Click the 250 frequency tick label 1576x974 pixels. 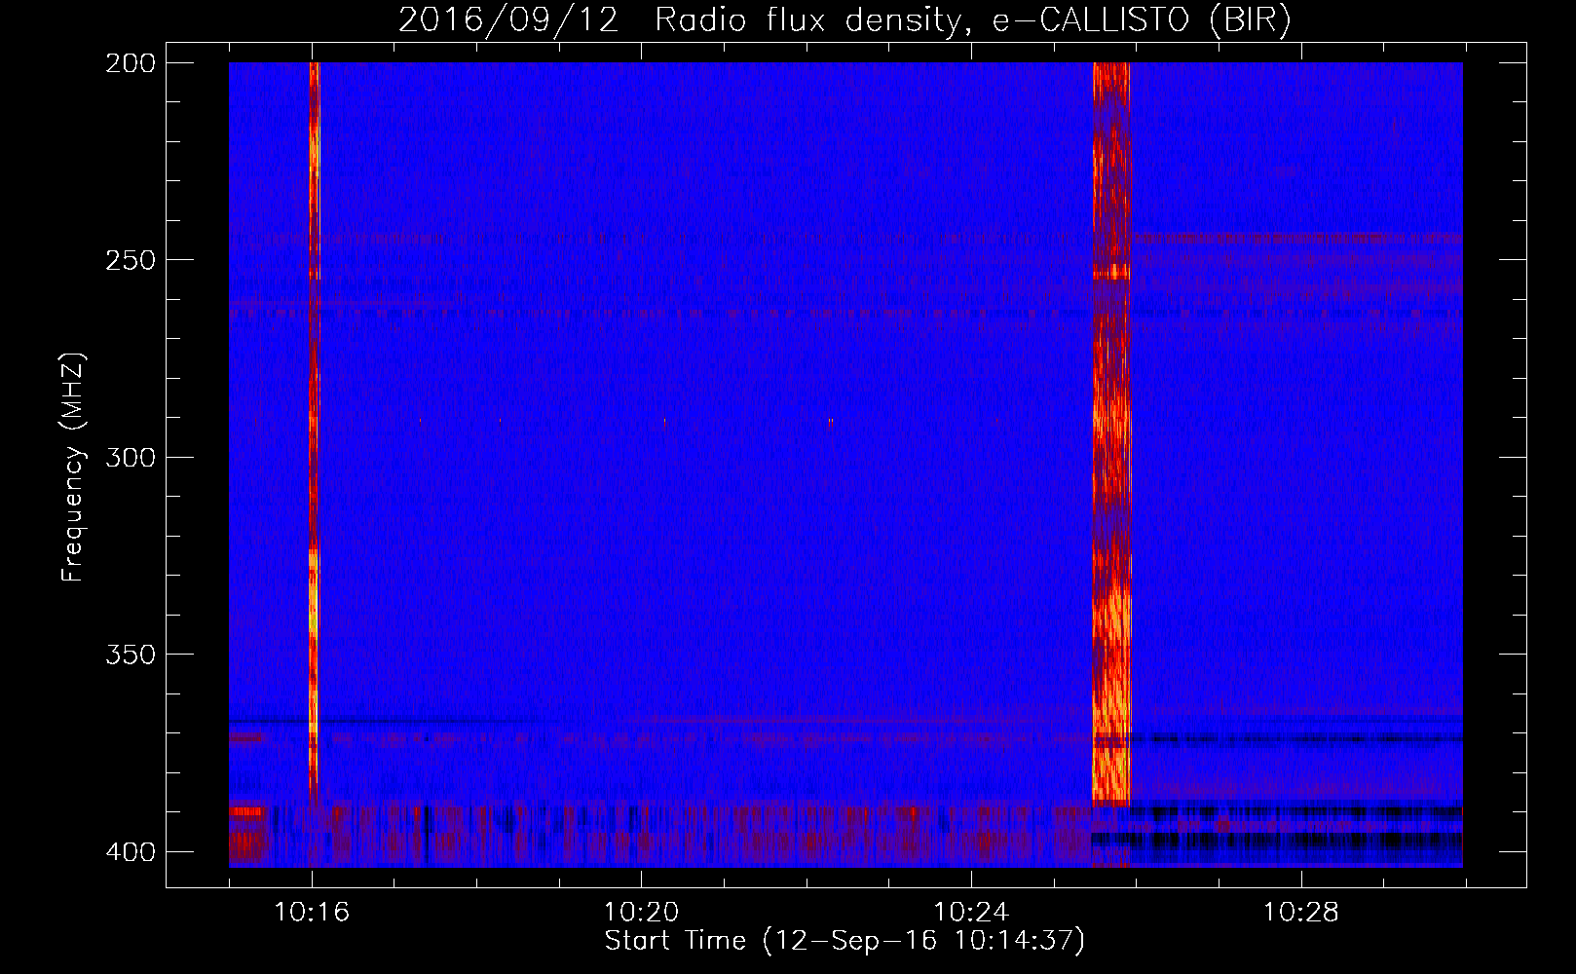coord(130,260)
